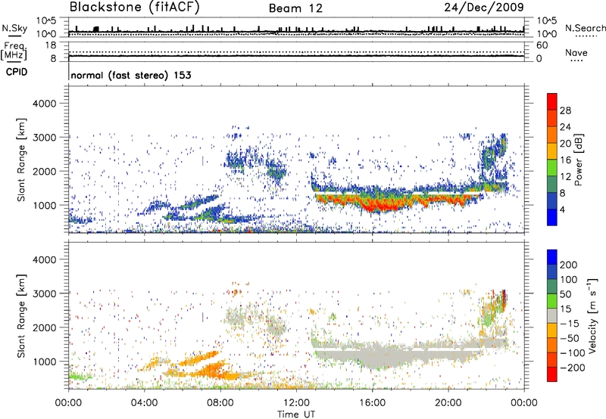Click the '1000' tick on power panel
The width and height of the screenshot is (606, 419).
(44, 205)
